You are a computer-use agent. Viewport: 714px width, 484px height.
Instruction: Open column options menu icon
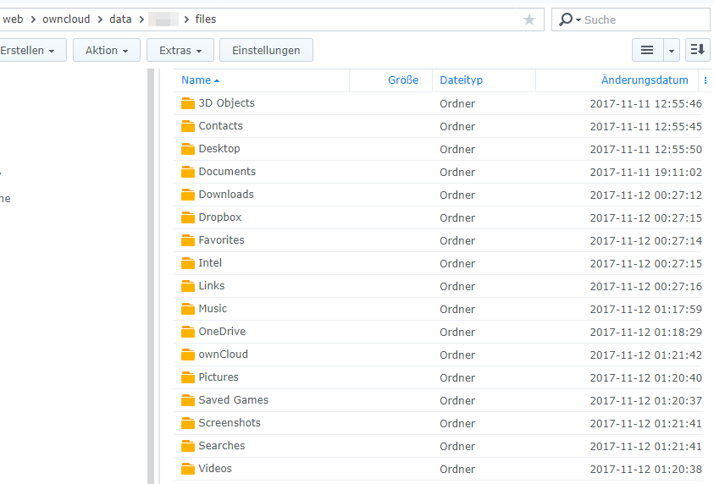(x=706, y=80)
